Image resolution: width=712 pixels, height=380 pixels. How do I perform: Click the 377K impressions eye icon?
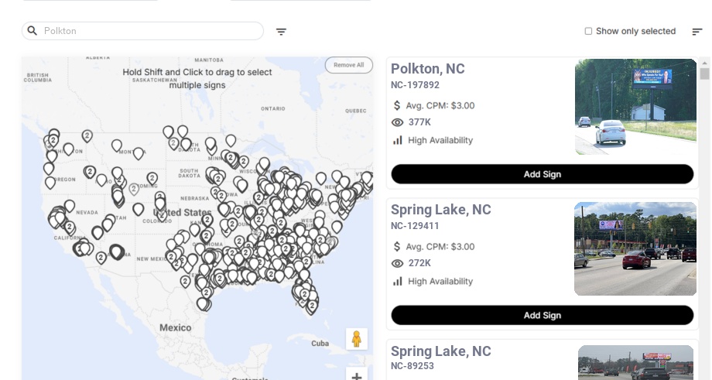(x=398, y=122)
